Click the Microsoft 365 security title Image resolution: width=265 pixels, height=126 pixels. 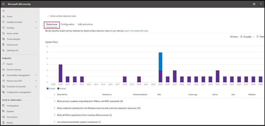tap(19, 4)
